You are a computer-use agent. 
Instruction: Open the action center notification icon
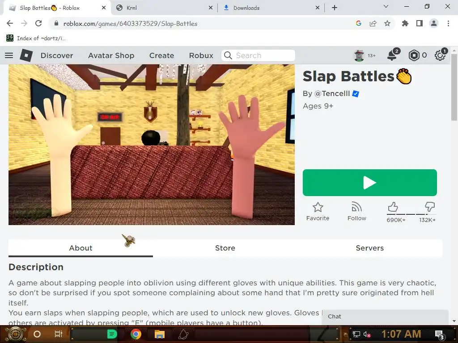(x=439, y=335)
